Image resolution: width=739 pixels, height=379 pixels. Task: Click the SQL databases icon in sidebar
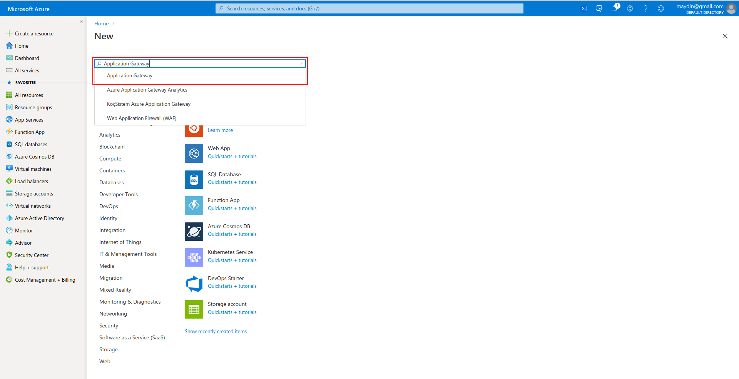[9, 144]
